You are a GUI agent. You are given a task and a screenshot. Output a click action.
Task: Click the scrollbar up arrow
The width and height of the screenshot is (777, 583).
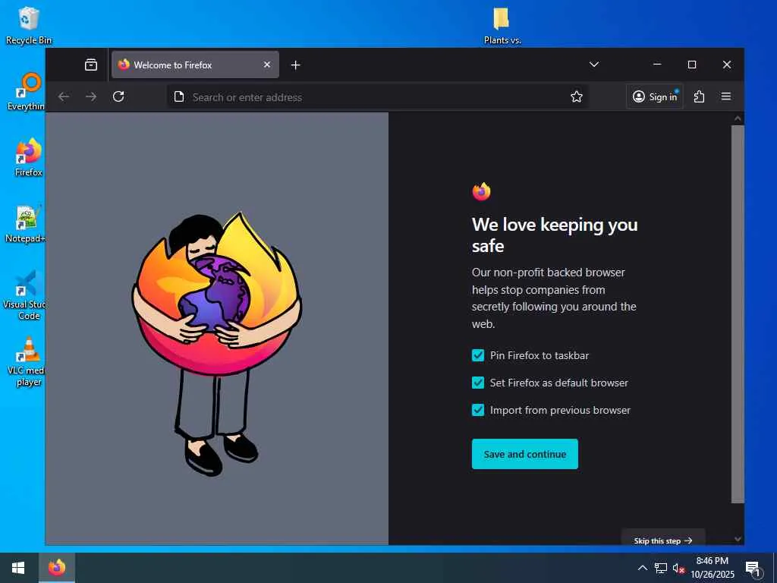(738, 118)
